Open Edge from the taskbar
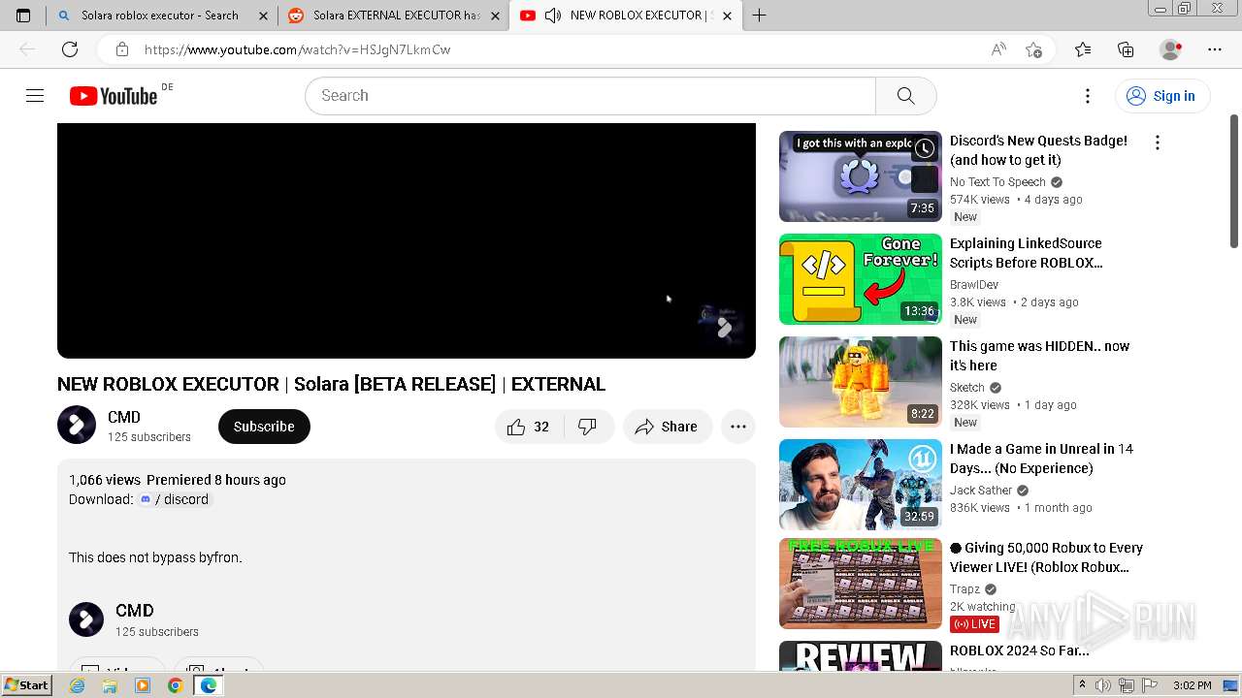The height and width of the screenshot is (698, 1242). tap(208, 685)
